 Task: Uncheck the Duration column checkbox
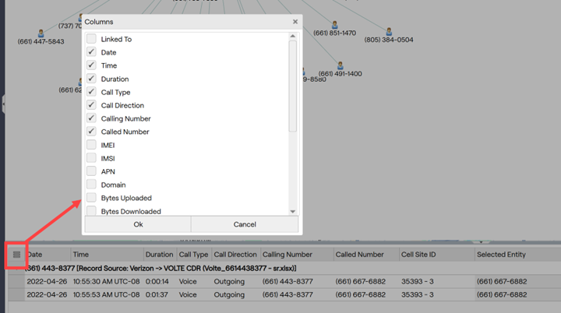(x=91, y=79)
